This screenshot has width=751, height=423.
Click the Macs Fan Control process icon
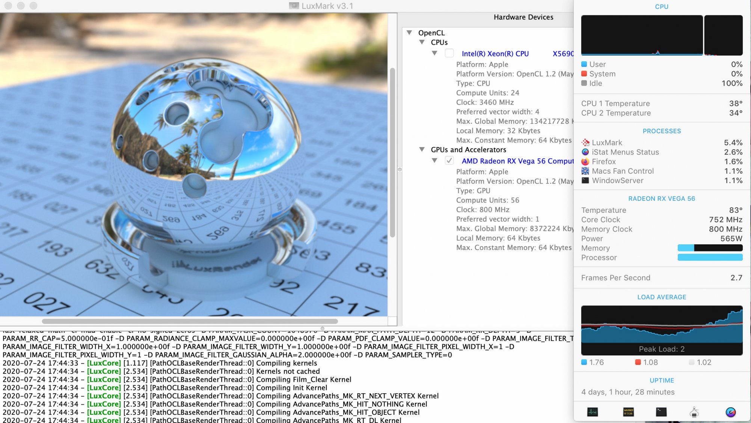coord(585,171)
